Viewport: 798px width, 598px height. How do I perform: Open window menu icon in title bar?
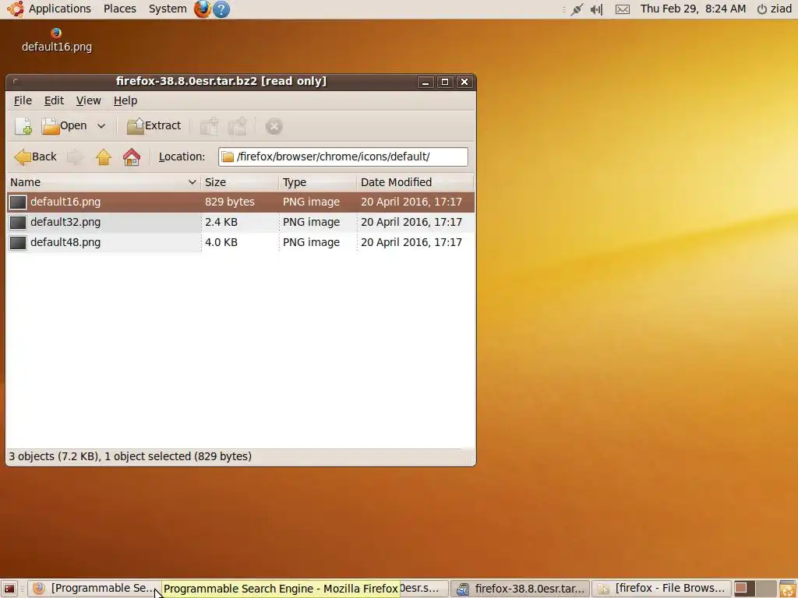pos(16,81)
